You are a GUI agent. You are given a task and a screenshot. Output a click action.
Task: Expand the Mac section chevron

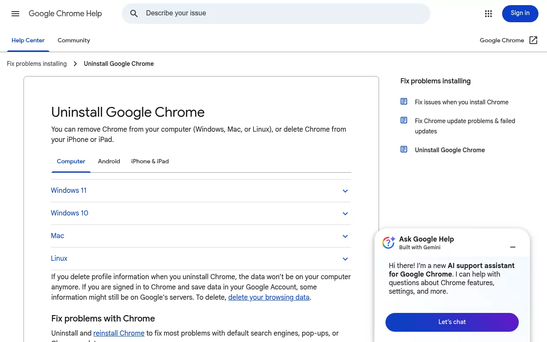[x=345, y=236]
